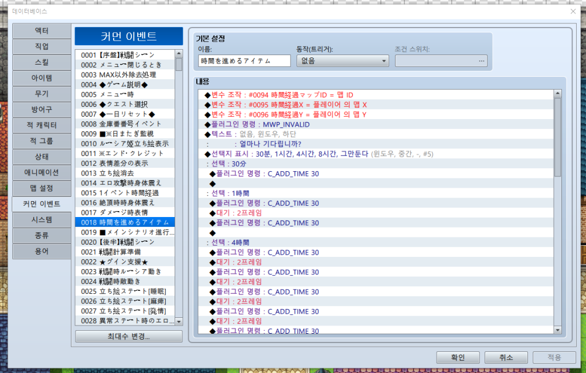Click the event list scrollbar down arrow
The image size is (586, 373).
point(179,321)
